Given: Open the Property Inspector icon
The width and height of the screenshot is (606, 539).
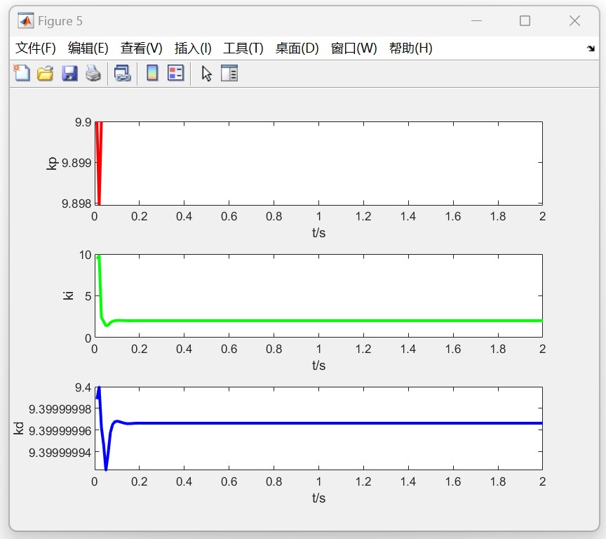Looking at the screenshot, I should click(x=229, y=73).
